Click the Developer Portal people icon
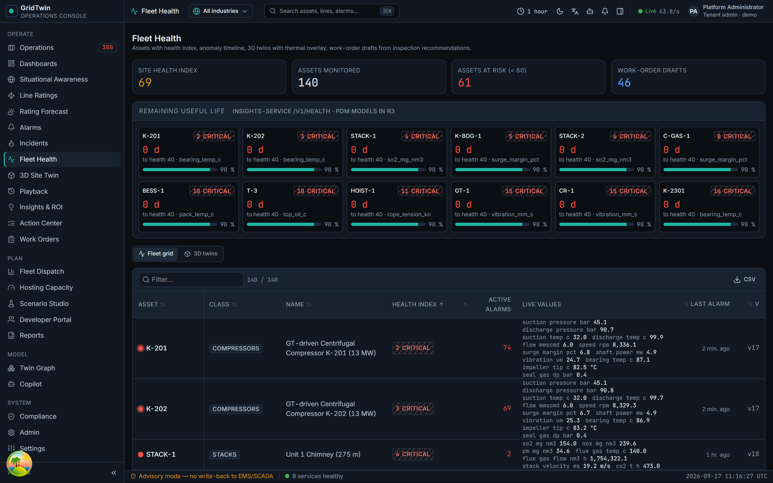The image size is (773, 483). point(12,319)
